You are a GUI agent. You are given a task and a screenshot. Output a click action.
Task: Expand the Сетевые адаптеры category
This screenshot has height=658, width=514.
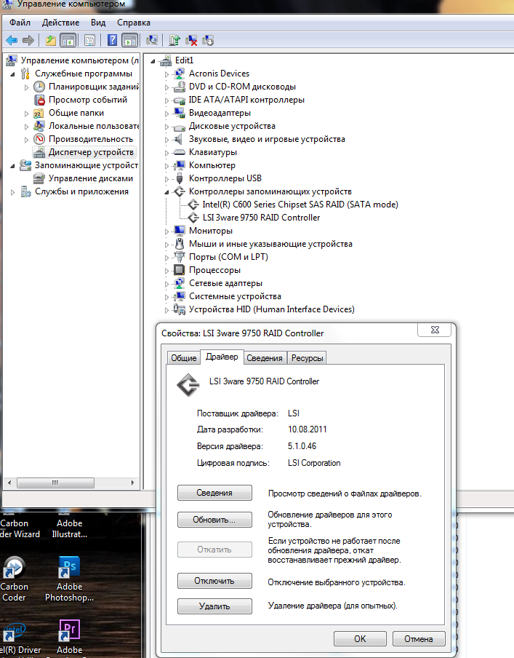point(167,284)
